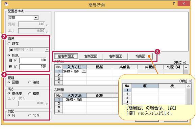The width and height of the screenshot is (196, 134).
Task: Select 1:N gradient radio button
Action: [30, 115]
